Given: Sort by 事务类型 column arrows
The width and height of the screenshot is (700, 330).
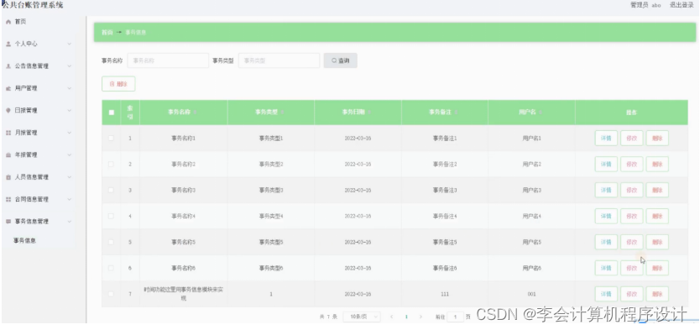Looking at the screenshot, I should (x=282, y=113).
